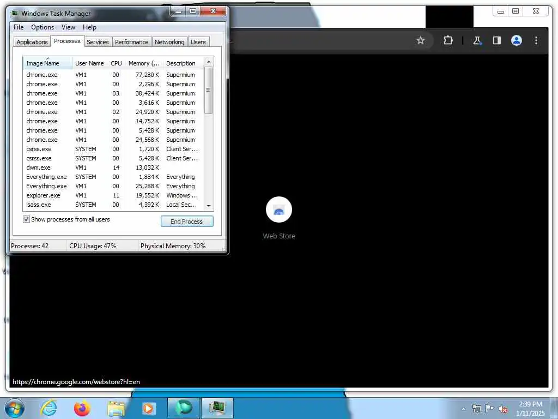Click the muted volume tray icon
Screen dimensions: 558x419
(503, 409)
